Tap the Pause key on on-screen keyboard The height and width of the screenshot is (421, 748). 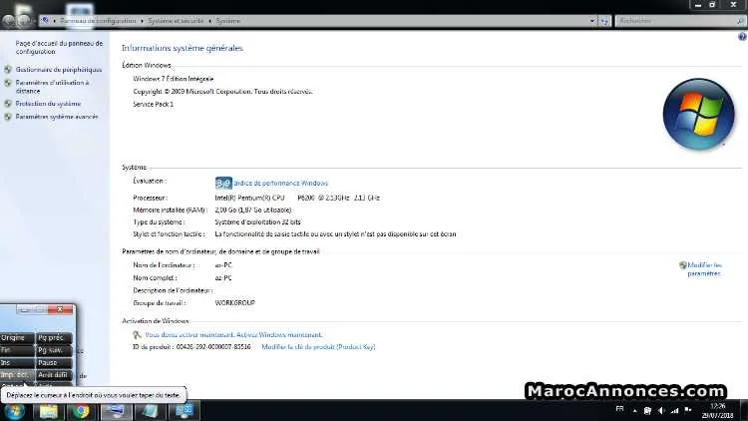[x=54, y=363]
